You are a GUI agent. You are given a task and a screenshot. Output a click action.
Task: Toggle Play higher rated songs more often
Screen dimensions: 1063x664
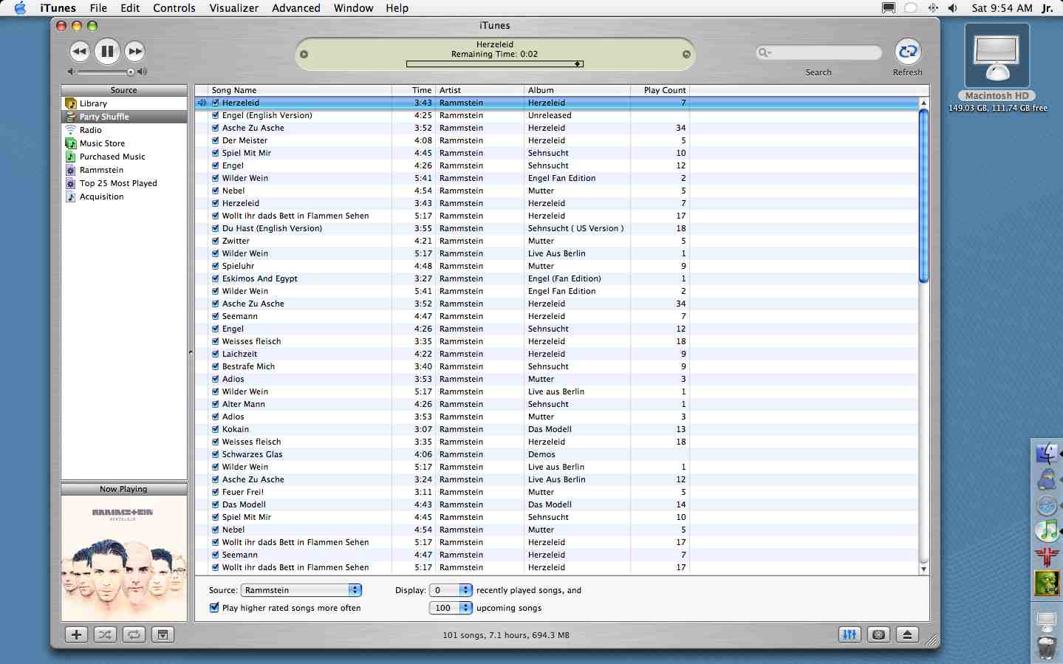point(214,608)
